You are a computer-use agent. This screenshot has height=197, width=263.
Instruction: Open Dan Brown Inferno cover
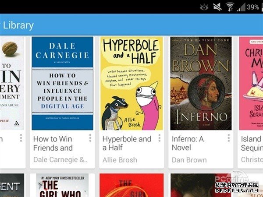(x=201, y=83)
